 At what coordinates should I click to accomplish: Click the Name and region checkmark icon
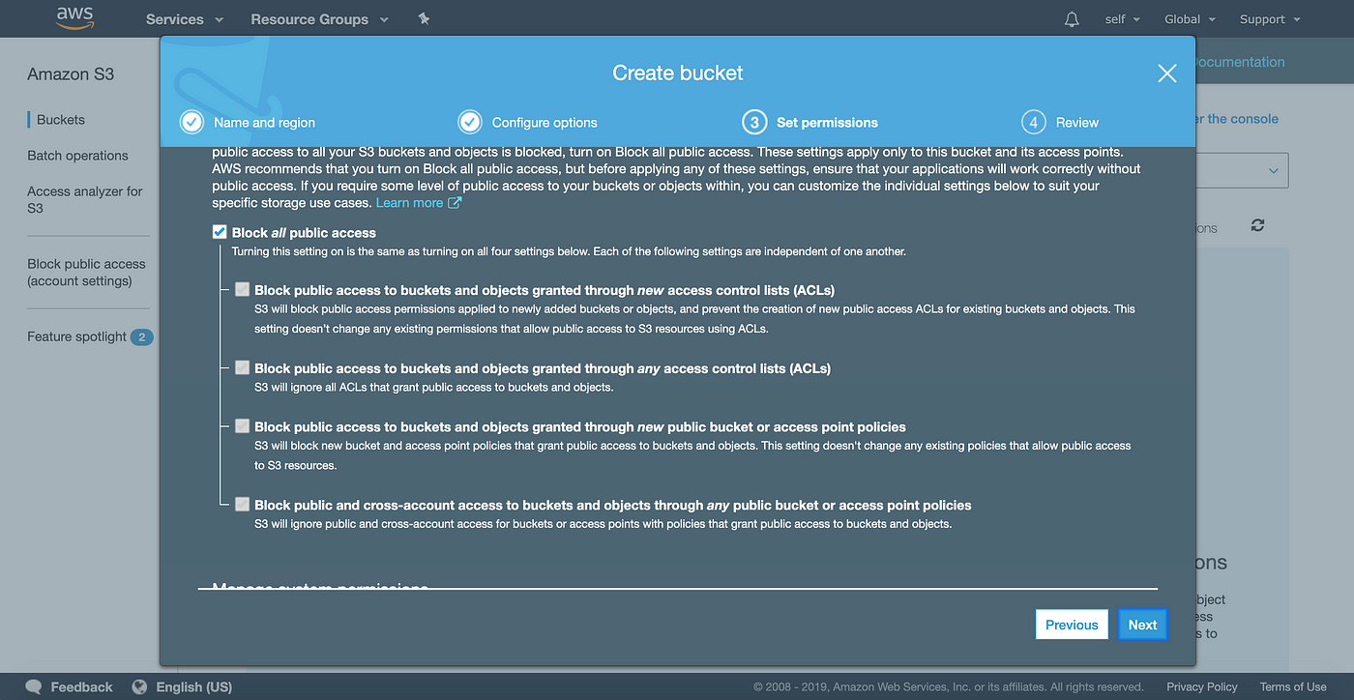click(x=191, y=123)
